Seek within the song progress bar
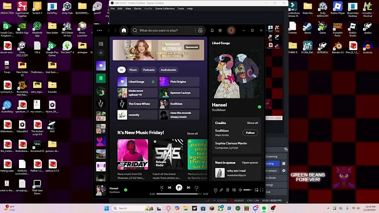 (179, 194)
